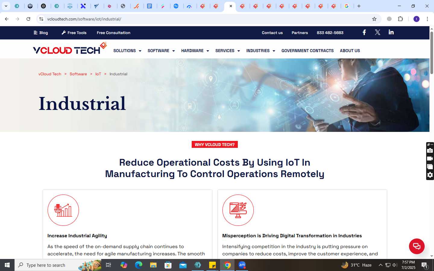Viewport: 434px width, 271px height.
Task: Expand the SOLUTIONS dropdown menu
Action: click(127, 51)
